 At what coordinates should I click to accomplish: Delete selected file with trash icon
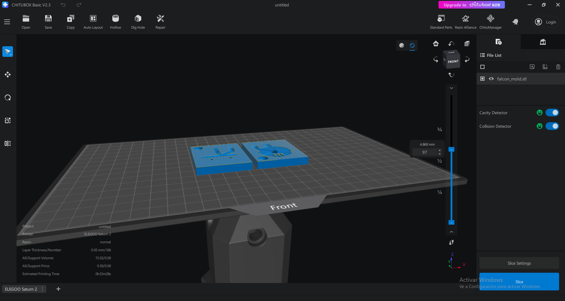point(558,67)
